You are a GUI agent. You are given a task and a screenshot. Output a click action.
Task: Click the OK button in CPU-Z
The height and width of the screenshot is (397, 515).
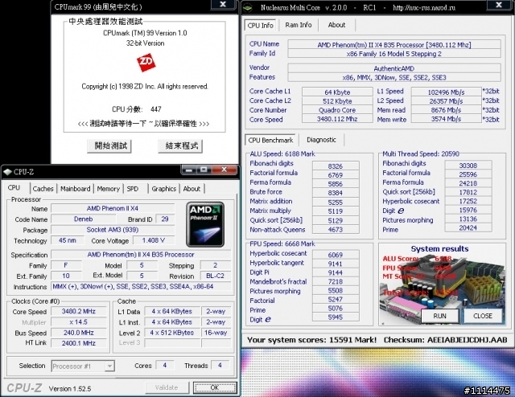coord(215,387)
